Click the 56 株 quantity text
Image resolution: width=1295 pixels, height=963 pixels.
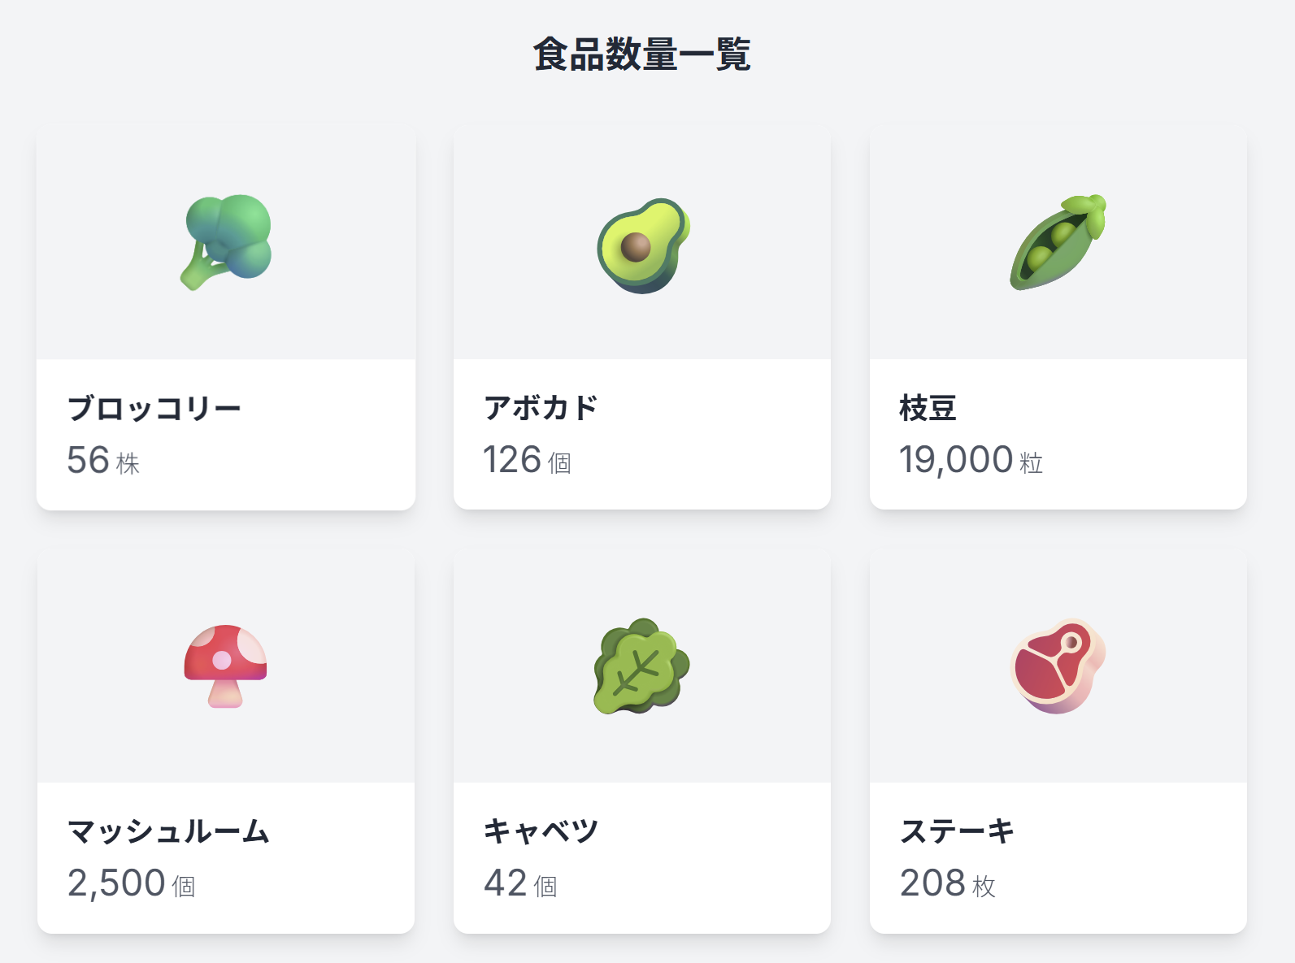[103, 460]
